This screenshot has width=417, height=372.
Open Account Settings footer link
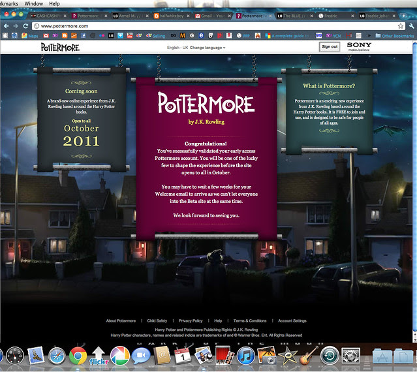click(x=292, y=320)
